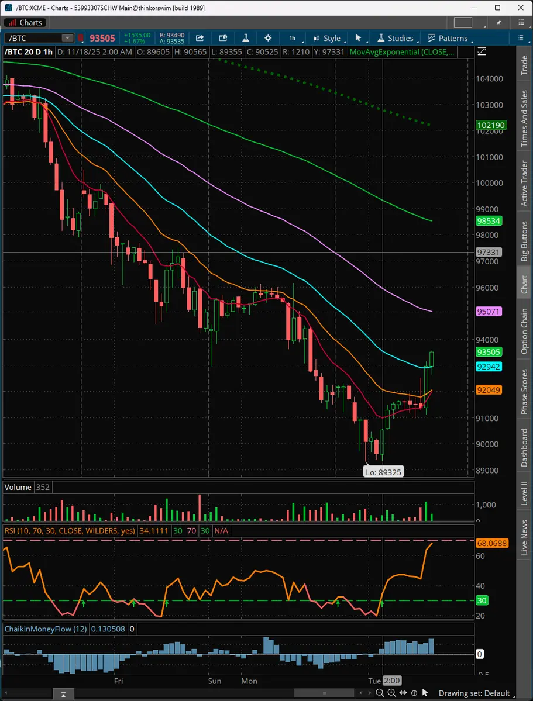Open the Big Buttons side tab
The width and height of the screenshot is (533, 701).
pos(524,241)
